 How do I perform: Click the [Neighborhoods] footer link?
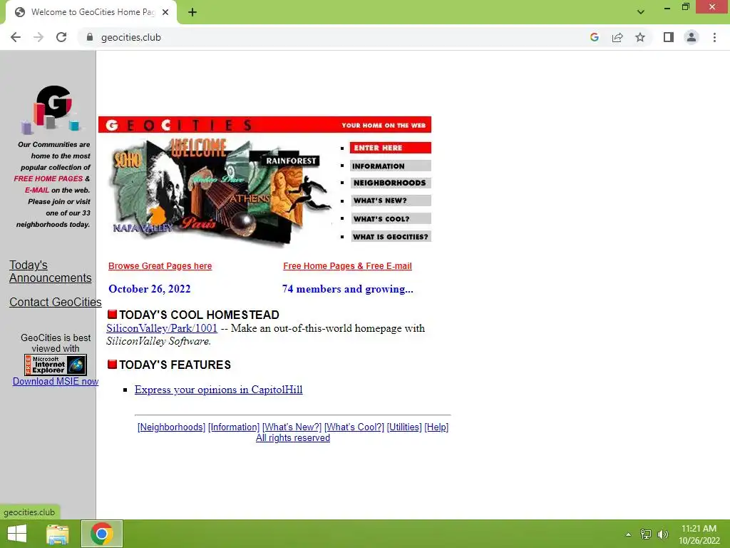tap(171, 427)
